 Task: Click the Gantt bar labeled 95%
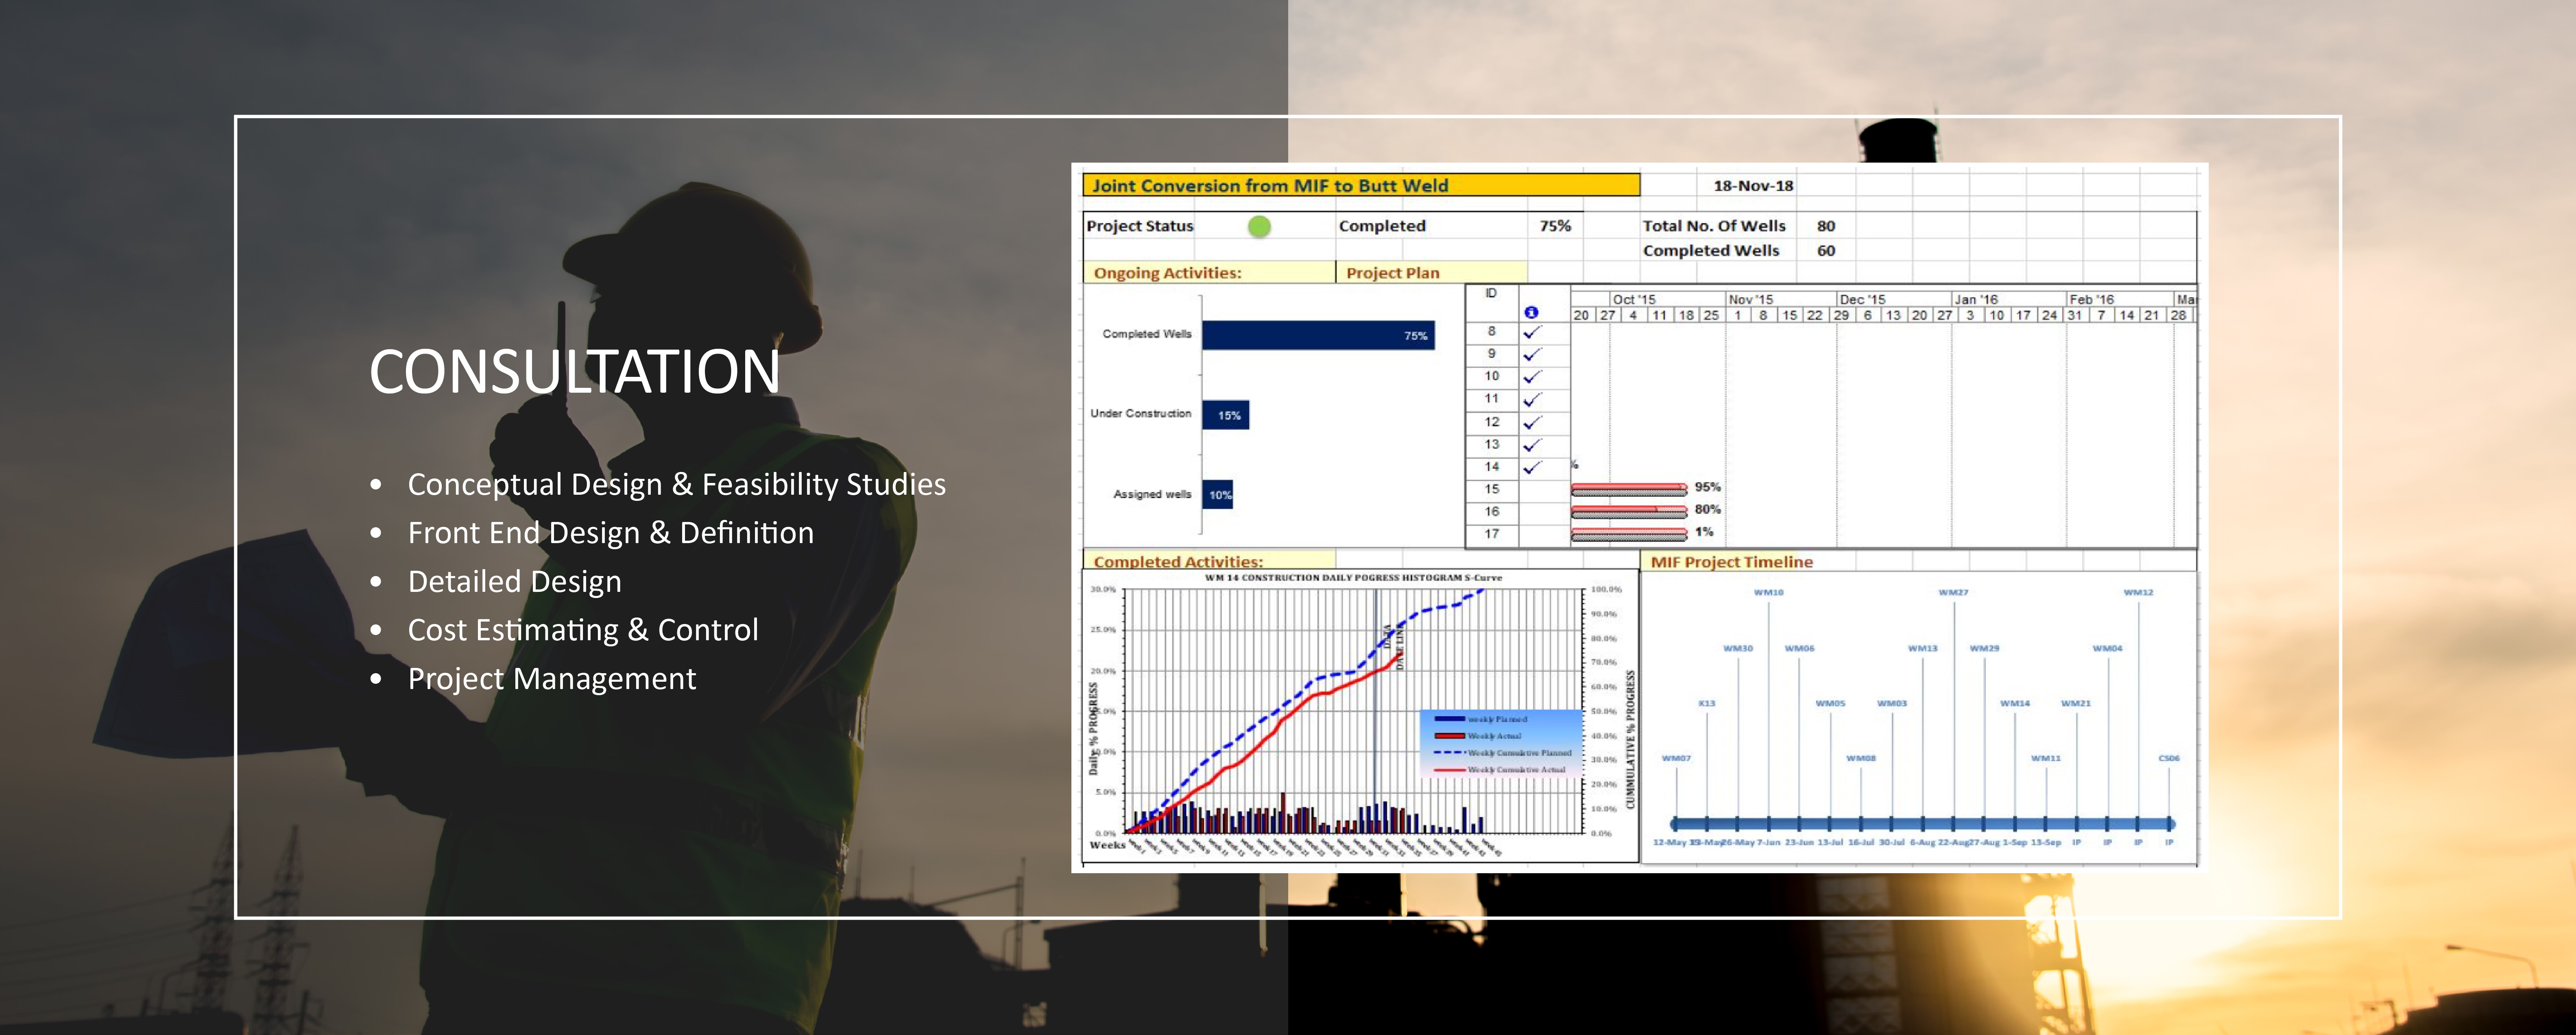(x=1629, y=489)
